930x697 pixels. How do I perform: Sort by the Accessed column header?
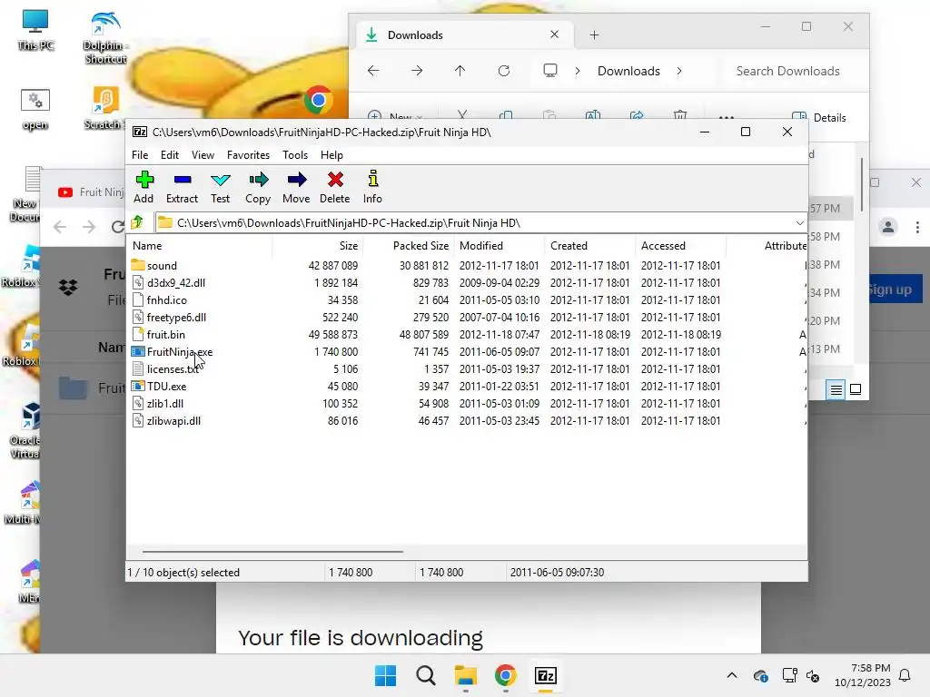point(681,245)
